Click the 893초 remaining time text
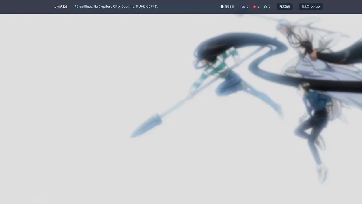 pyautogui.click(x=230, y=7)
